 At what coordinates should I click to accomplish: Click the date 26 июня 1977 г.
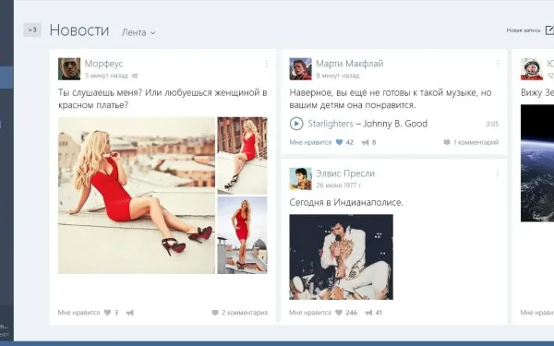point(339,185)
